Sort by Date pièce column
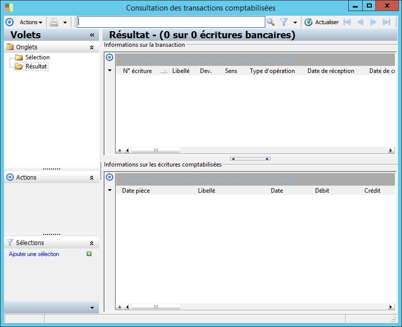 tap(136, 191)
